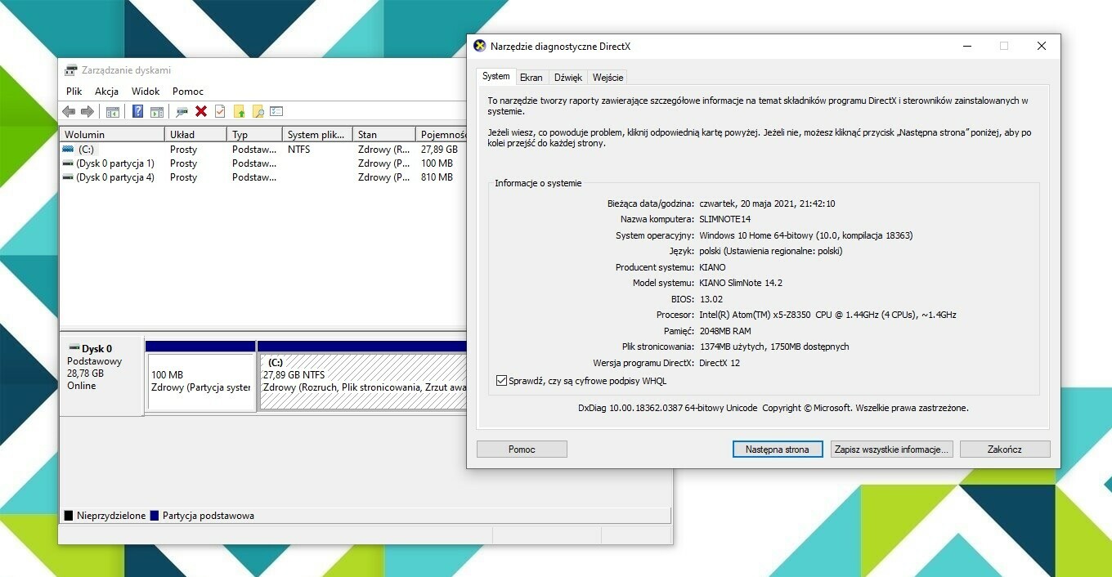Select the System tab in DirectX tool
Image resolution: width=1112 pixels, height=577 pixels.
coord(495,76)
